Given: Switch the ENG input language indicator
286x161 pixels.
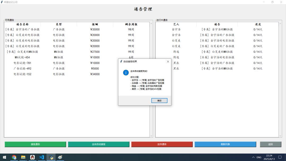Looking at the screenshot, I should [259, 157].
